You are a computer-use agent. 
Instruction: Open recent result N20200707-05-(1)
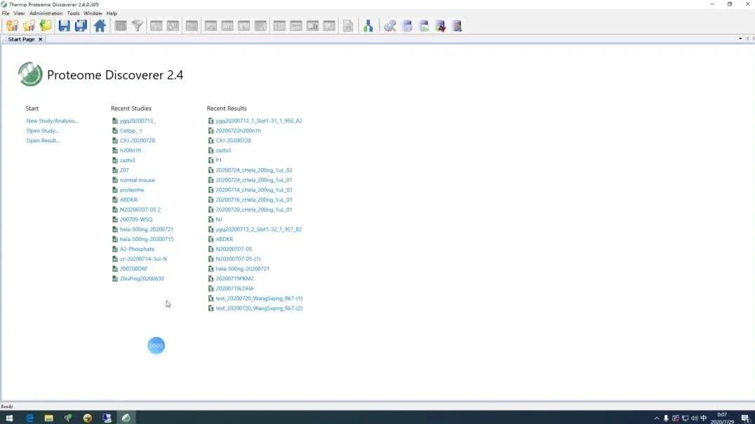click(238, 259)
